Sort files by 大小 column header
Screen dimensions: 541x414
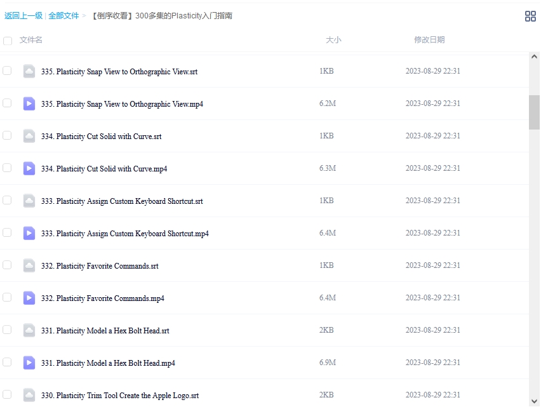point(333,40)
